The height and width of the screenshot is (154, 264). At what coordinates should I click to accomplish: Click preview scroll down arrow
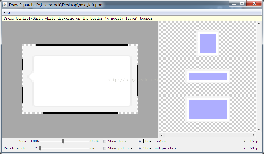[x=259, y=130]
